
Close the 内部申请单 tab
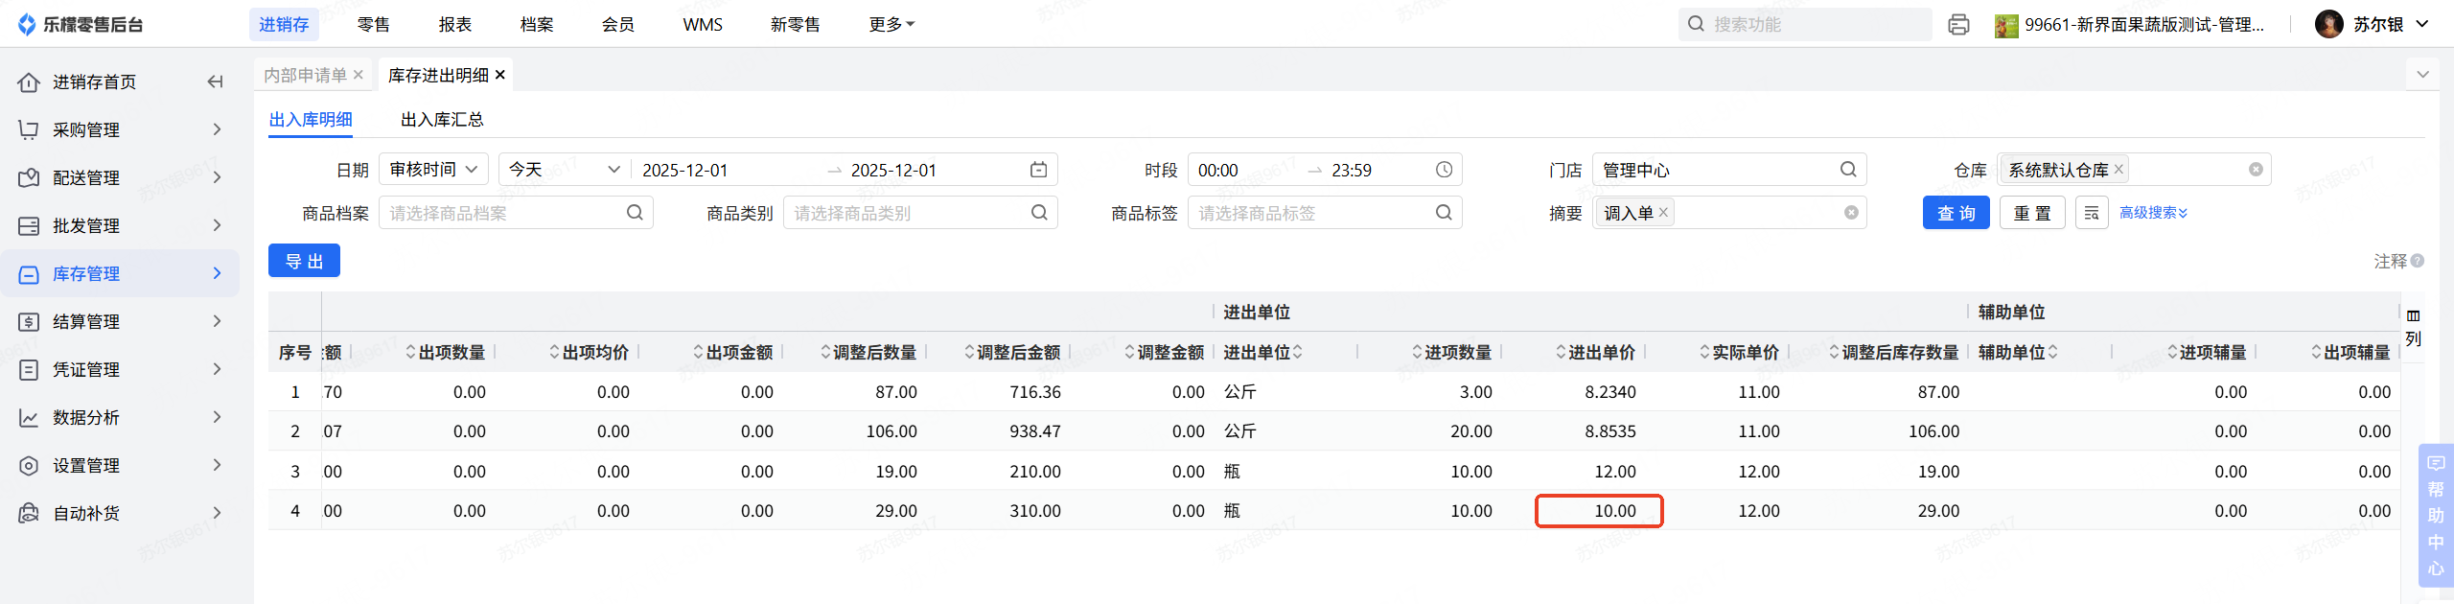359,75
